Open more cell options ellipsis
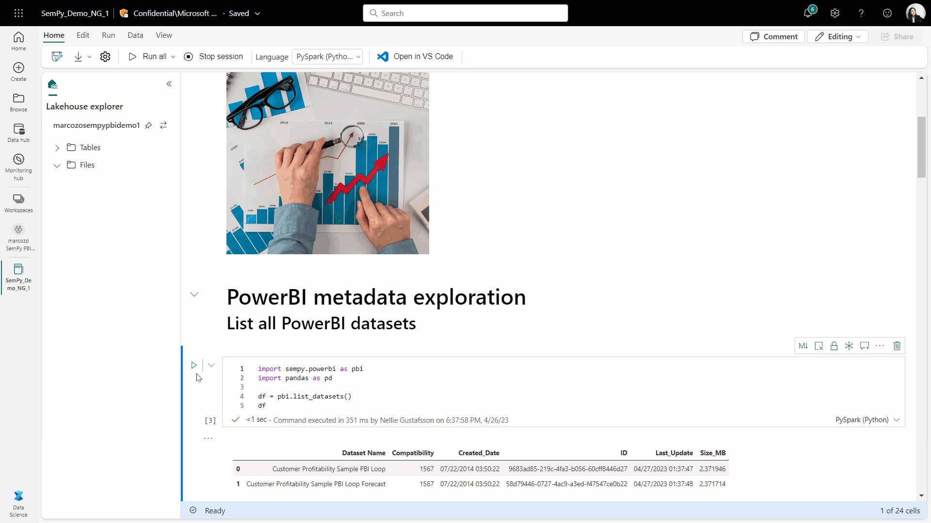The height and width of the screenshot is (523, 931). pyautogui.click(x=880, y=346)
